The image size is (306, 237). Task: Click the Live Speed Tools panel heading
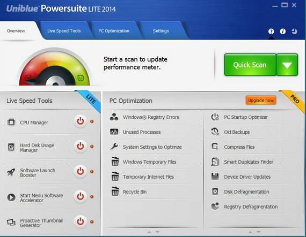(x=30, y=101)
